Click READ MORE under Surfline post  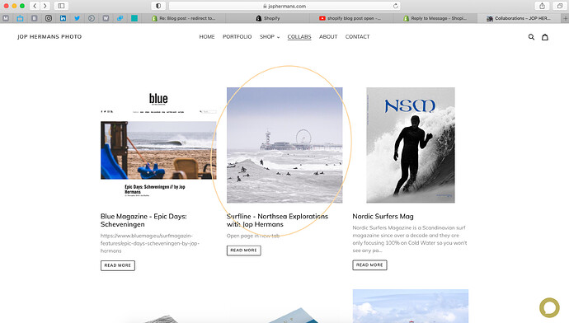243,250
